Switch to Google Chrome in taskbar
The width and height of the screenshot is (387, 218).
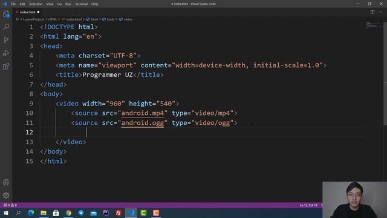tap(68, 213)
